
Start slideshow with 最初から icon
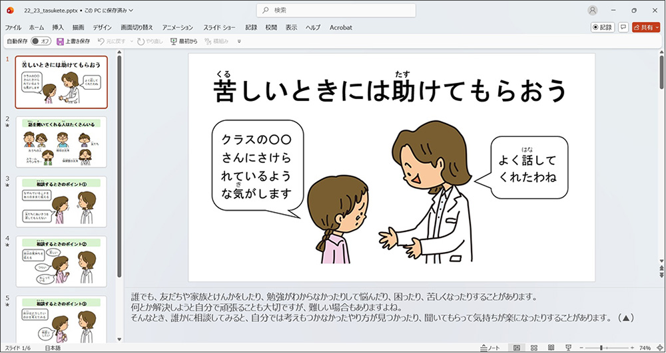tap(174, 41)
